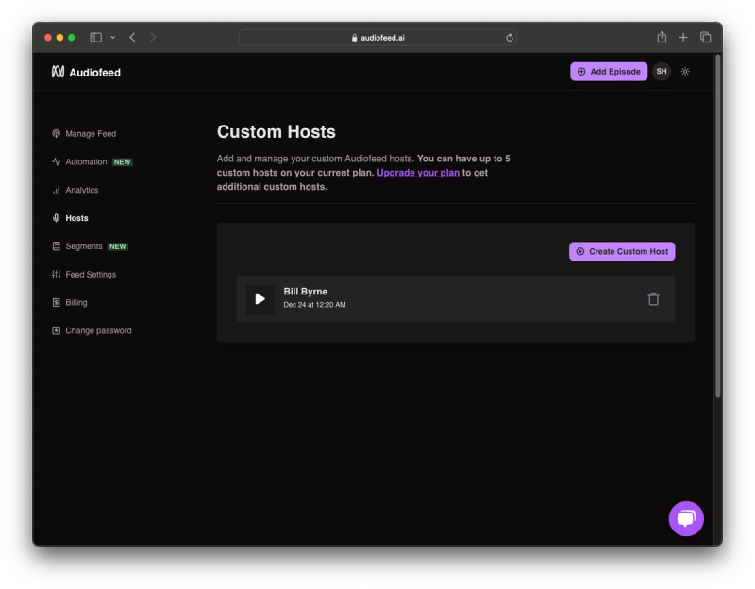Viewport: 755px width, 589px height.
Task: Click the NEW badge beside Segments
Action: pyautogui.click(x=117, y=246)
